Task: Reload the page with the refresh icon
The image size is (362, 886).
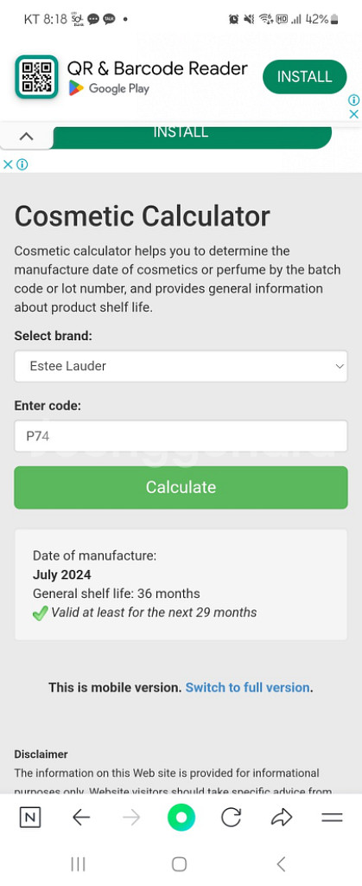Action: click(x=231, y=817)
